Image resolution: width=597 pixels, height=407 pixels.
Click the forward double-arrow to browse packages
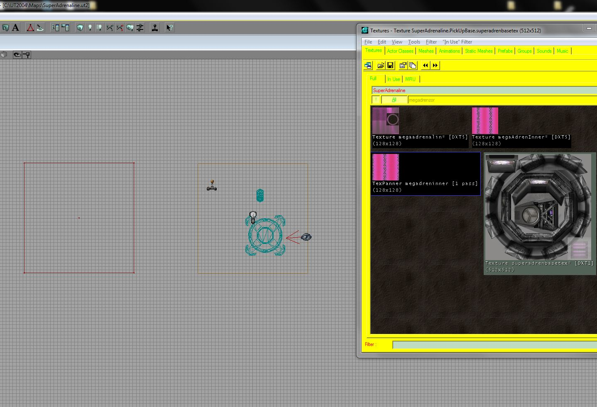coord(435,65)
